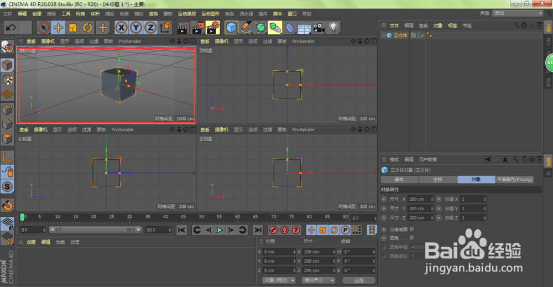Activate the Move tool in top toolbar

point(58,28)
